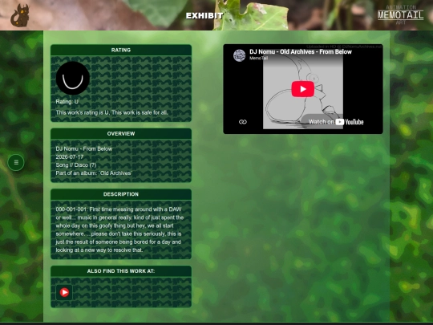Click 'This work's rating is U' sentence
Screen dimensions: 433x325
[111, 112]
